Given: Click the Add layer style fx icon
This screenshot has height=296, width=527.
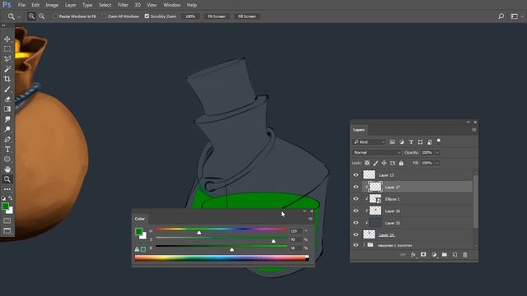Looking at the screenshot, I should pyautogui.click(x=413, y=255).
